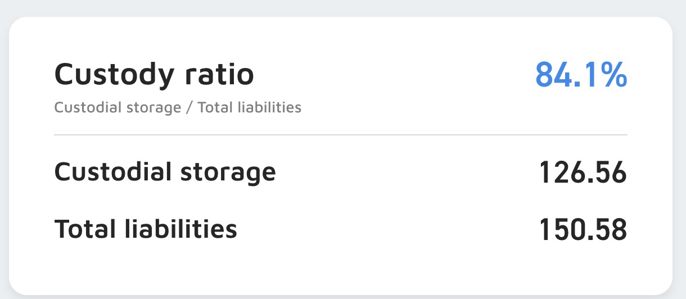Select the bold Total liabilities row label
686x299 pixels.
click(145, 229)
